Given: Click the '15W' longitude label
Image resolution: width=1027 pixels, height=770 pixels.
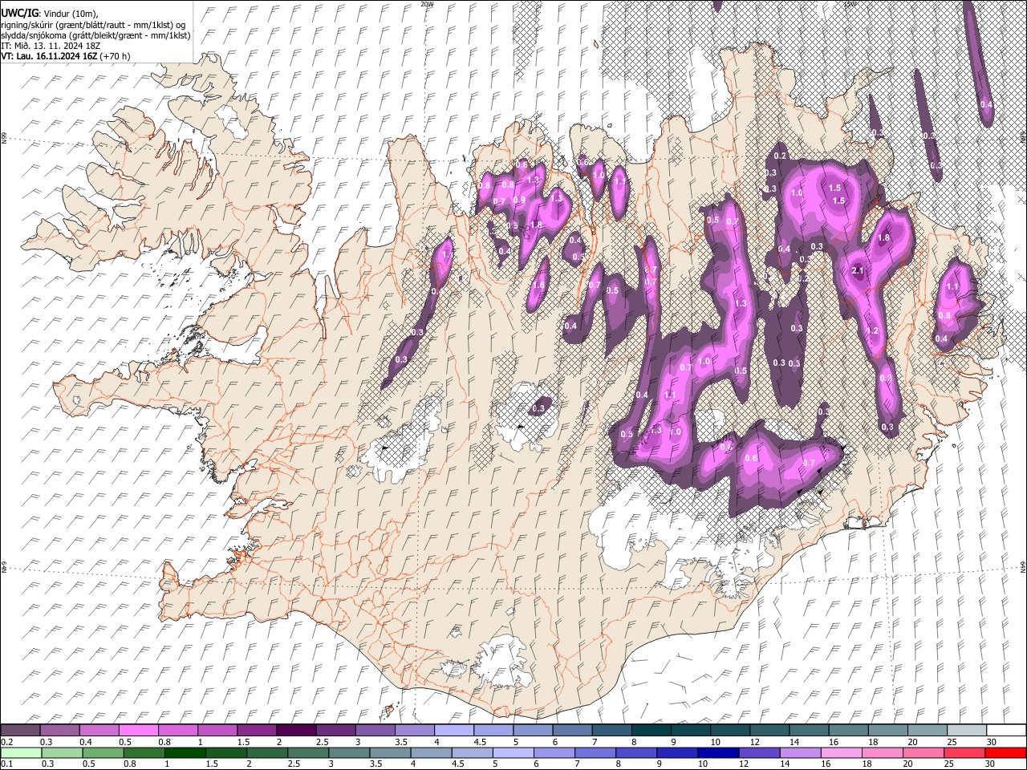Looking at the screenshot, I should (850, 4).
